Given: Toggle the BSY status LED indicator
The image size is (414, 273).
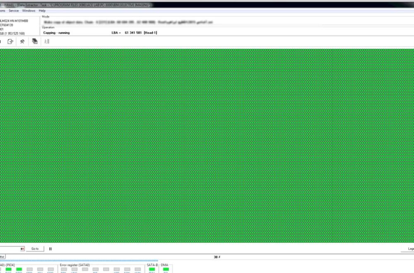Looking at the screenshot, I should click(1, 269).
